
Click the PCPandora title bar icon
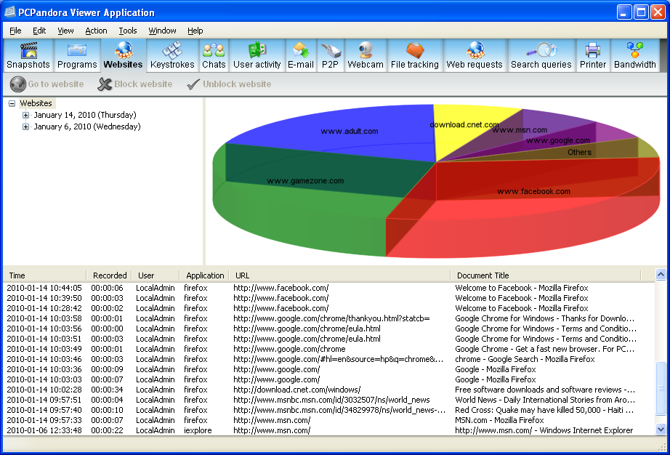tap(10, 12)
